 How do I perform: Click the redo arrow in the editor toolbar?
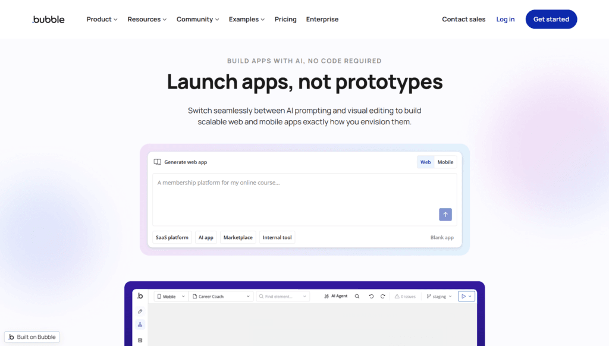382,296
